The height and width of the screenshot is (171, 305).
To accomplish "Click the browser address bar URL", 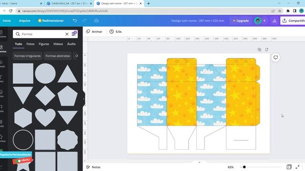I will (65, 11).
